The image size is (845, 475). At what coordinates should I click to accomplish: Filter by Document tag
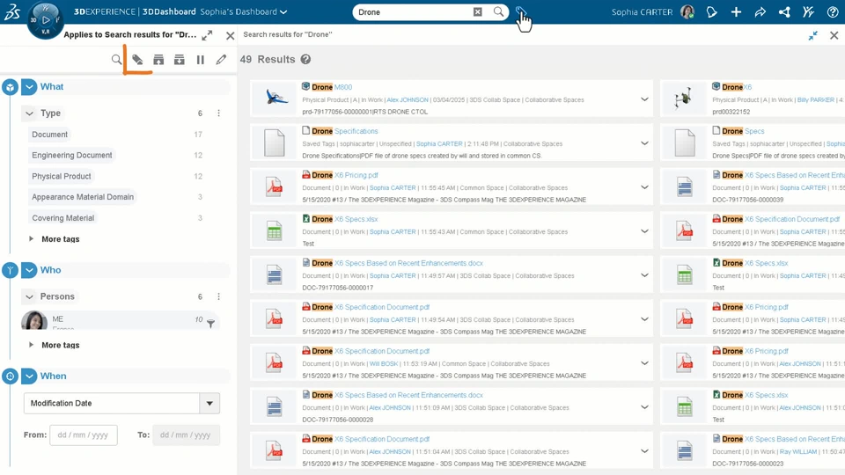tap(49, 134)
